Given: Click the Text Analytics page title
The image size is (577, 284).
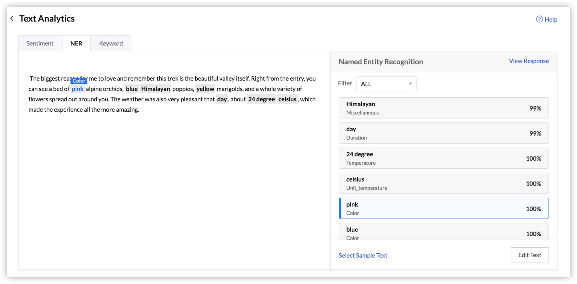Looking at the screenshot, I should pos(47,18).
